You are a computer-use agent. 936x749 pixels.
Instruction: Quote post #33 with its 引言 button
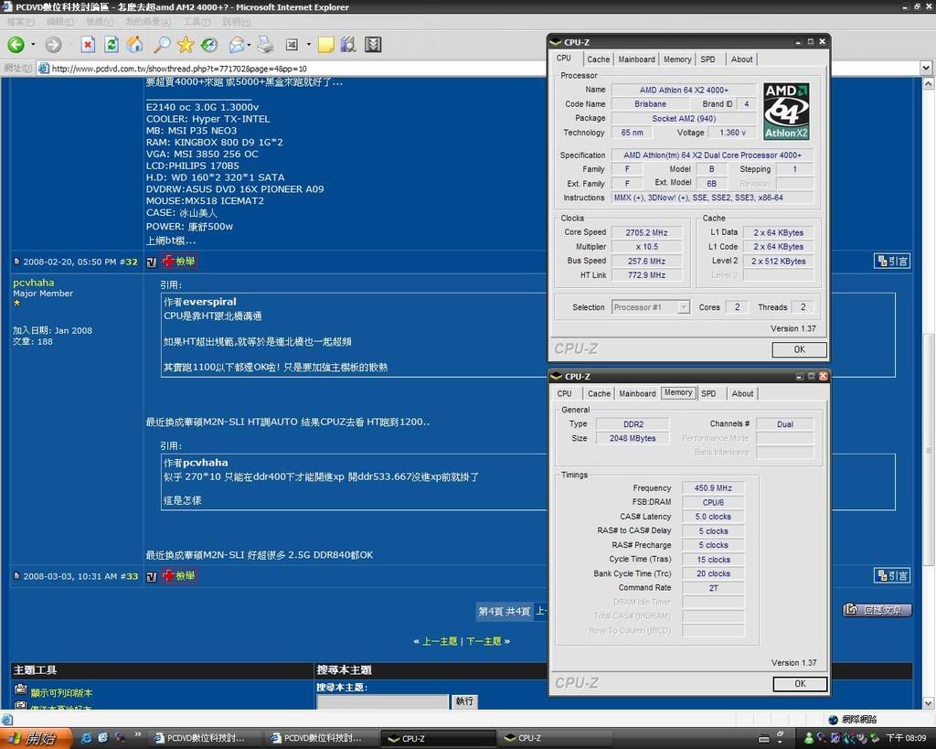(x=892, y=576)
